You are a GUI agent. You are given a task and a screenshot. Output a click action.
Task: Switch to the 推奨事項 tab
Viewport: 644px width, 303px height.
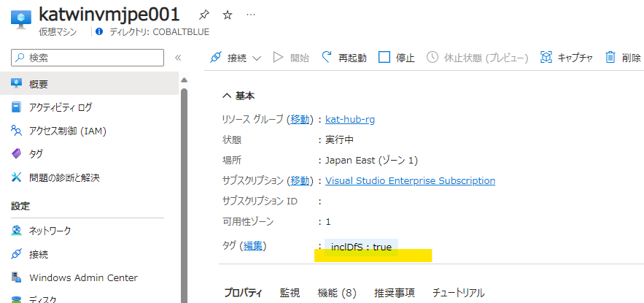(394, 293)
